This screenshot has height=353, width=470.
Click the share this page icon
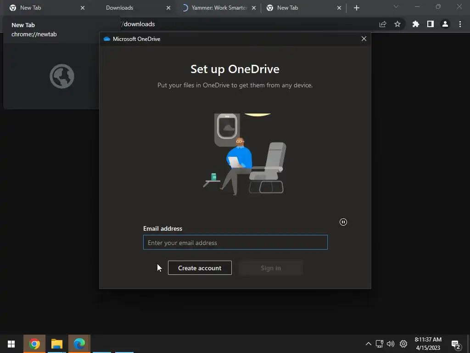[x=383, y=24]
